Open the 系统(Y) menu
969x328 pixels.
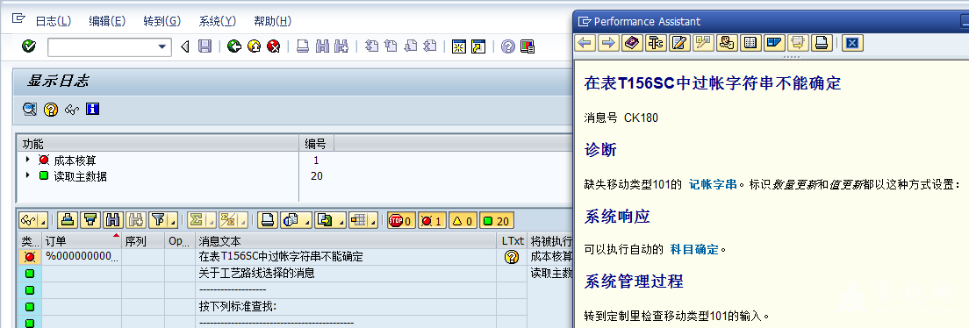[x=218, y=21]
